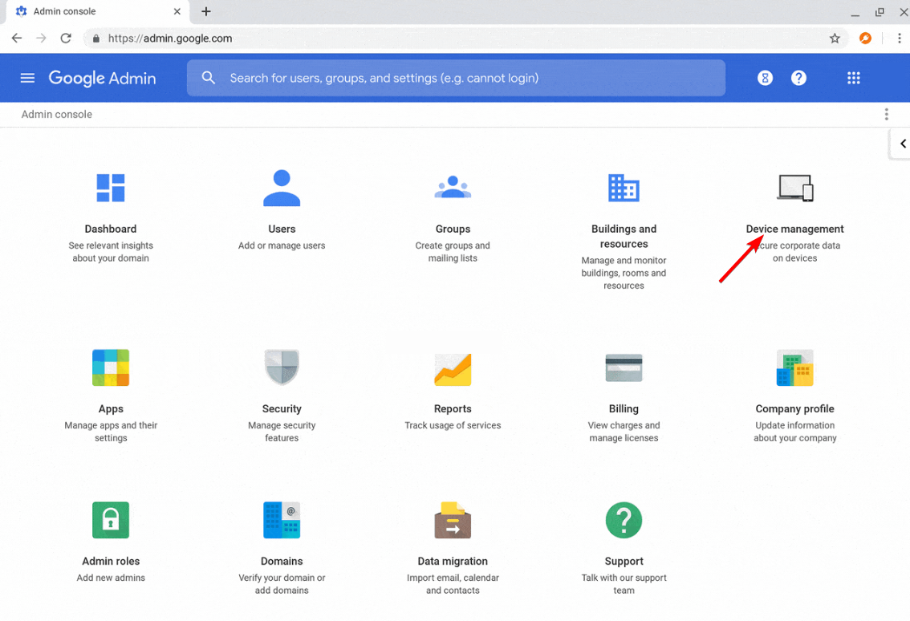Image resolution: width=910 pixels, height=621 pixels.
Task: Click 'Update information about your company' text
Action: click(794, 432)
